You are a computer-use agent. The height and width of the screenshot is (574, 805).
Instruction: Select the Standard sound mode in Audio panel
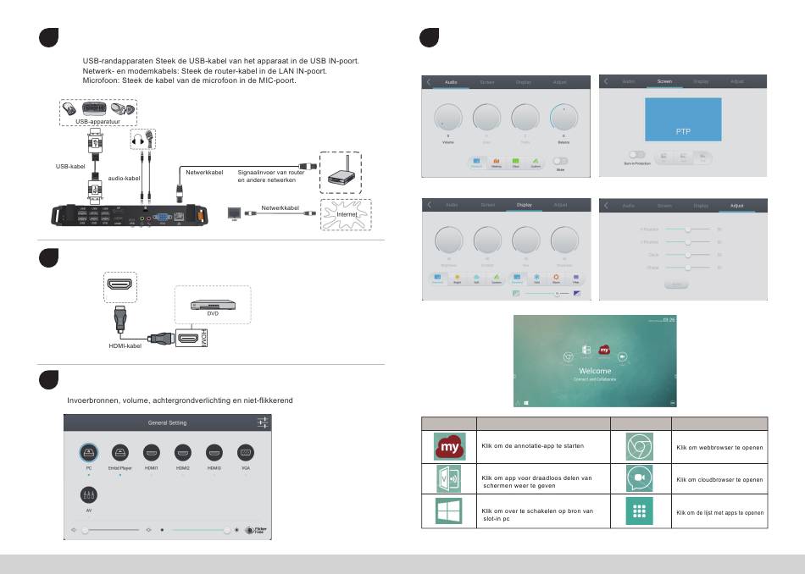476,163
